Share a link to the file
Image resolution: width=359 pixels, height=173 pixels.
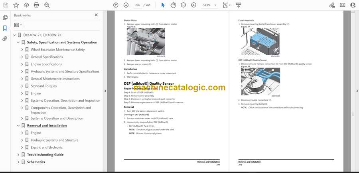(x=332, y=5)
